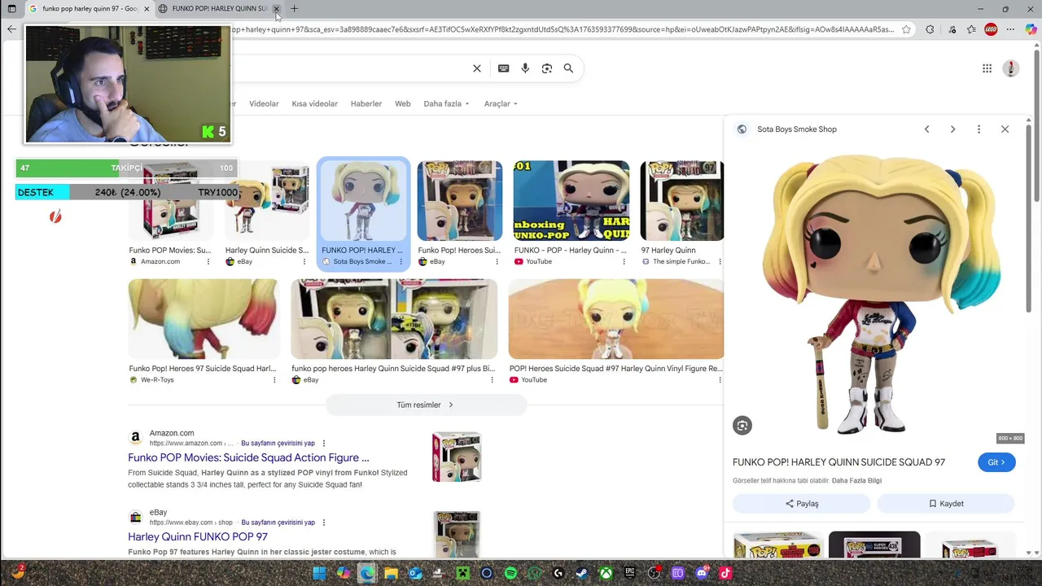Screen dimensions: 1042x586
Task: Open the Google apps grid
Action: 987,68
